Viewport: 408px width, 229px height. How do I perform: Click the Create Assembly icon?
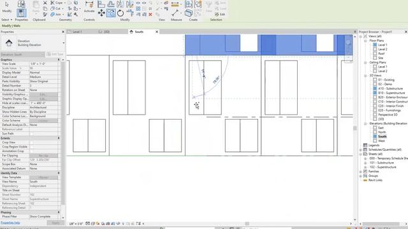pos(189,4)
